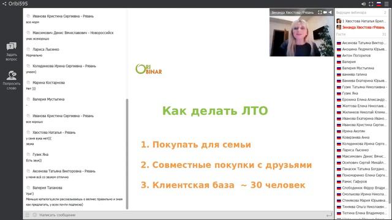Mute sound with the top-bar speaker icon
392x220 pixels.
tap(363, 4)
